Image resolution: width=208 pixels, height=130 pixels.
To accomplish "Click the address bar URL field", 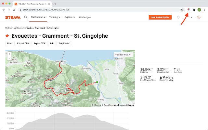I will coord(97,10).
